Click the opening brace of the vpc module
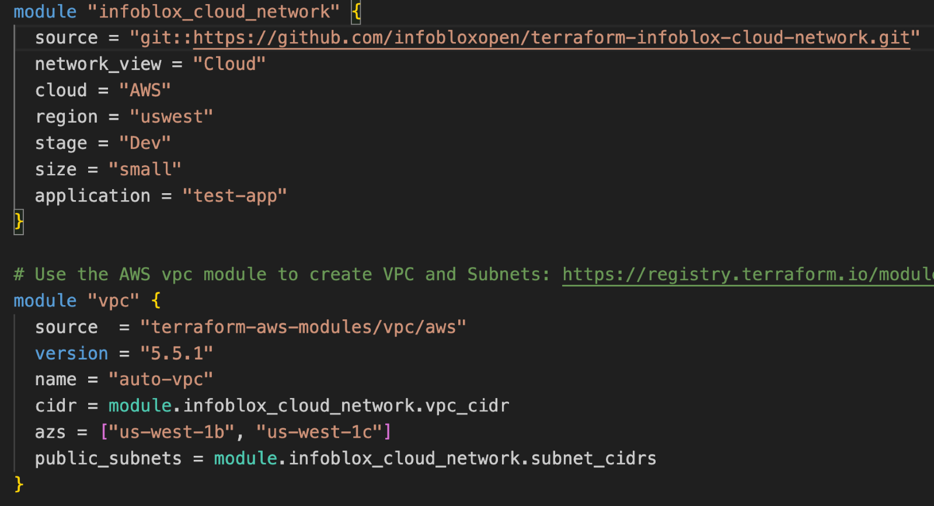This screenshot has width=934, height=506. [156, 301]
